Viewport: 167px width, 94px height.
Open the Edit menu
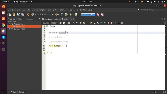[x=14, y=10]
